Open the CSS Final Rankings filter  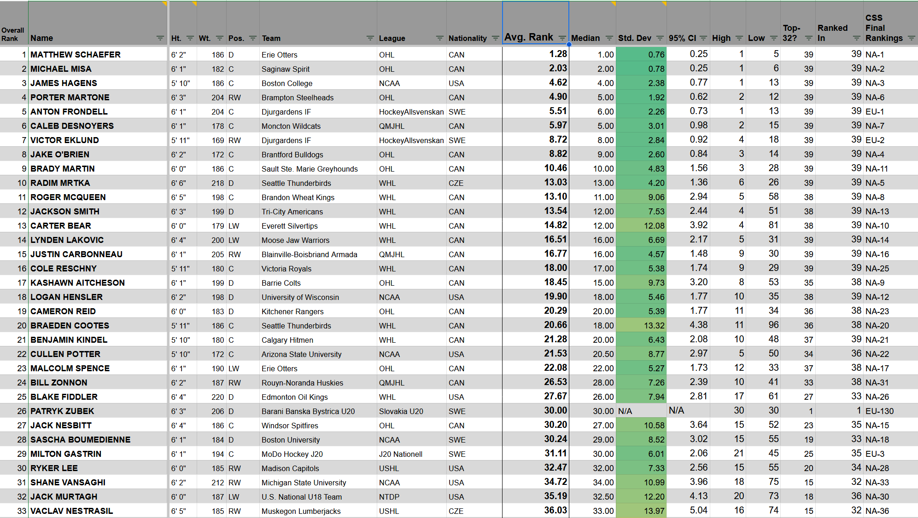[x=911, y=38]
